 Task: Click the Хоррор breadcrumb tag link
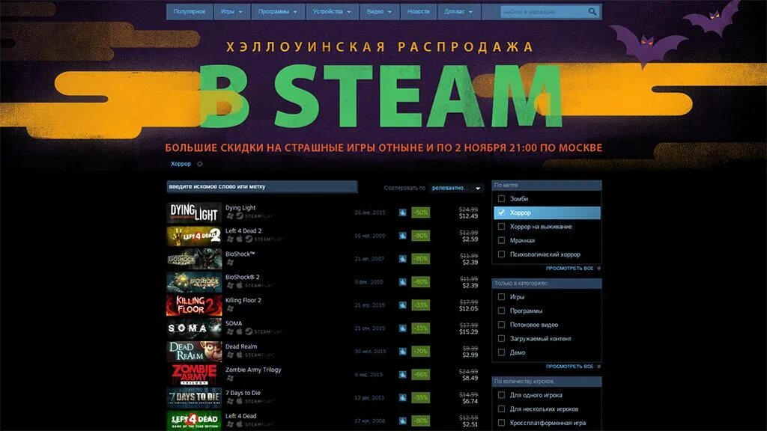[x=181, y=164]
